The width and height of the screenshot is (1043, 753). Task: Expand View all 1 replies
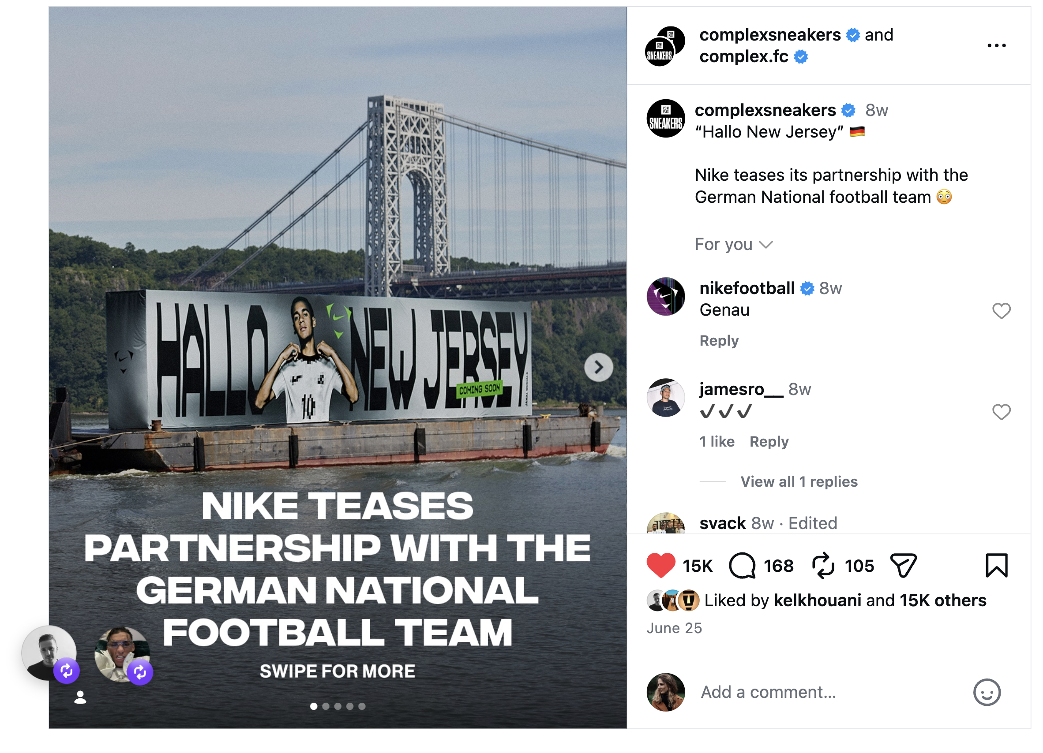799,481
